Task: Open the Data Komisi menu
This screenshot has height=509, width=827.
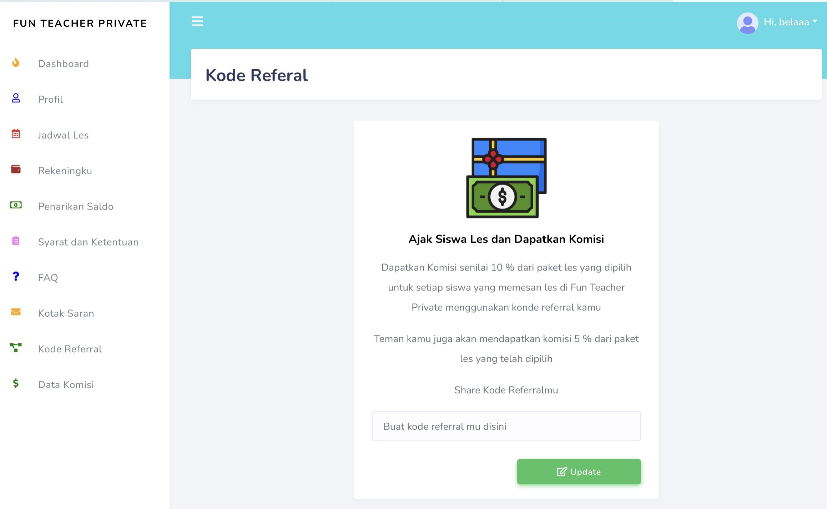Action: point(66,384)
